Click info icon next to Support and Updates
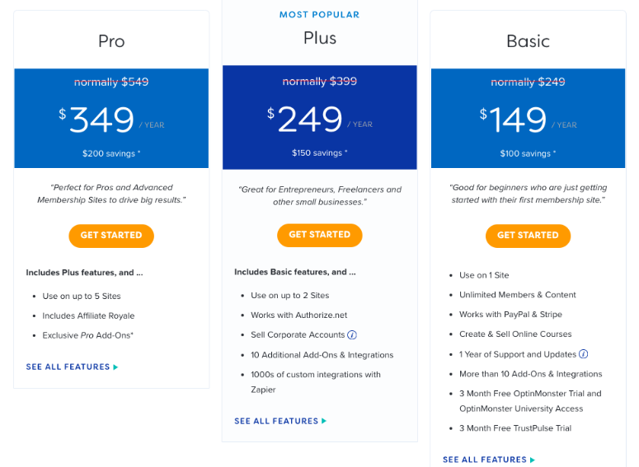639x467 pixels. pyautogui.click(x=583, y=354)
